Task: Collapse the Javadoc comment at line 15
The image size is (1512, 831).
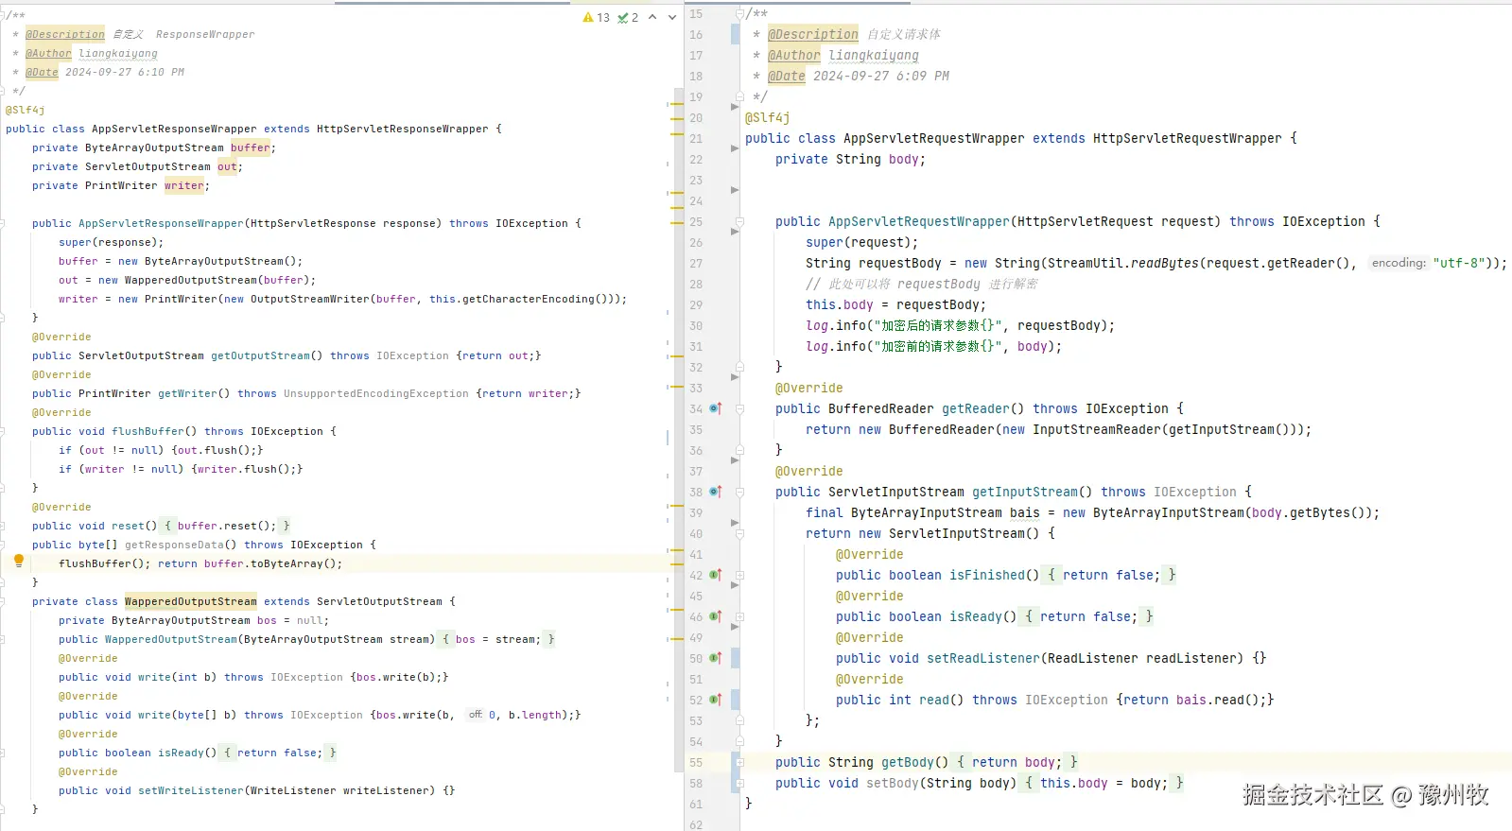Action: pos(739,14)
